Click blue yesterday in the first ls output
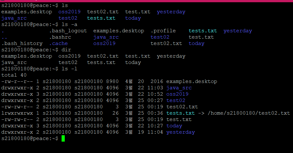 tap(171, 12)
